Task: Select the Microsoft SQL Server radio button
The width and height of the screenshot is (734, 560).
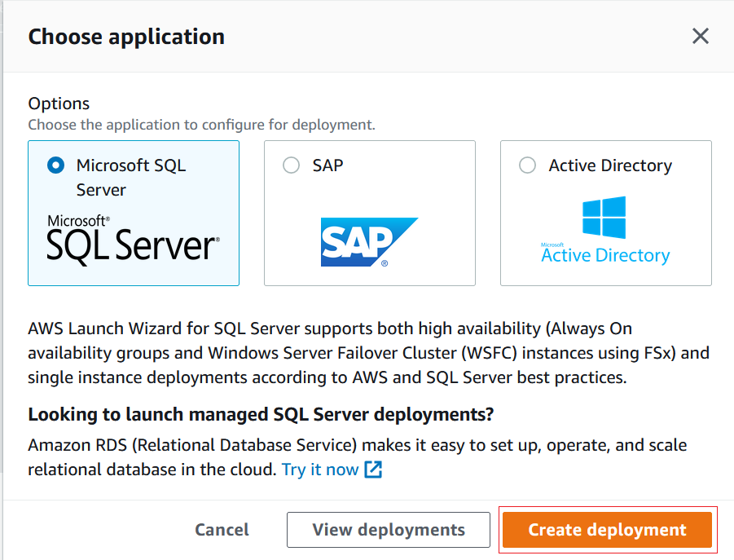Action: [55, 165]
